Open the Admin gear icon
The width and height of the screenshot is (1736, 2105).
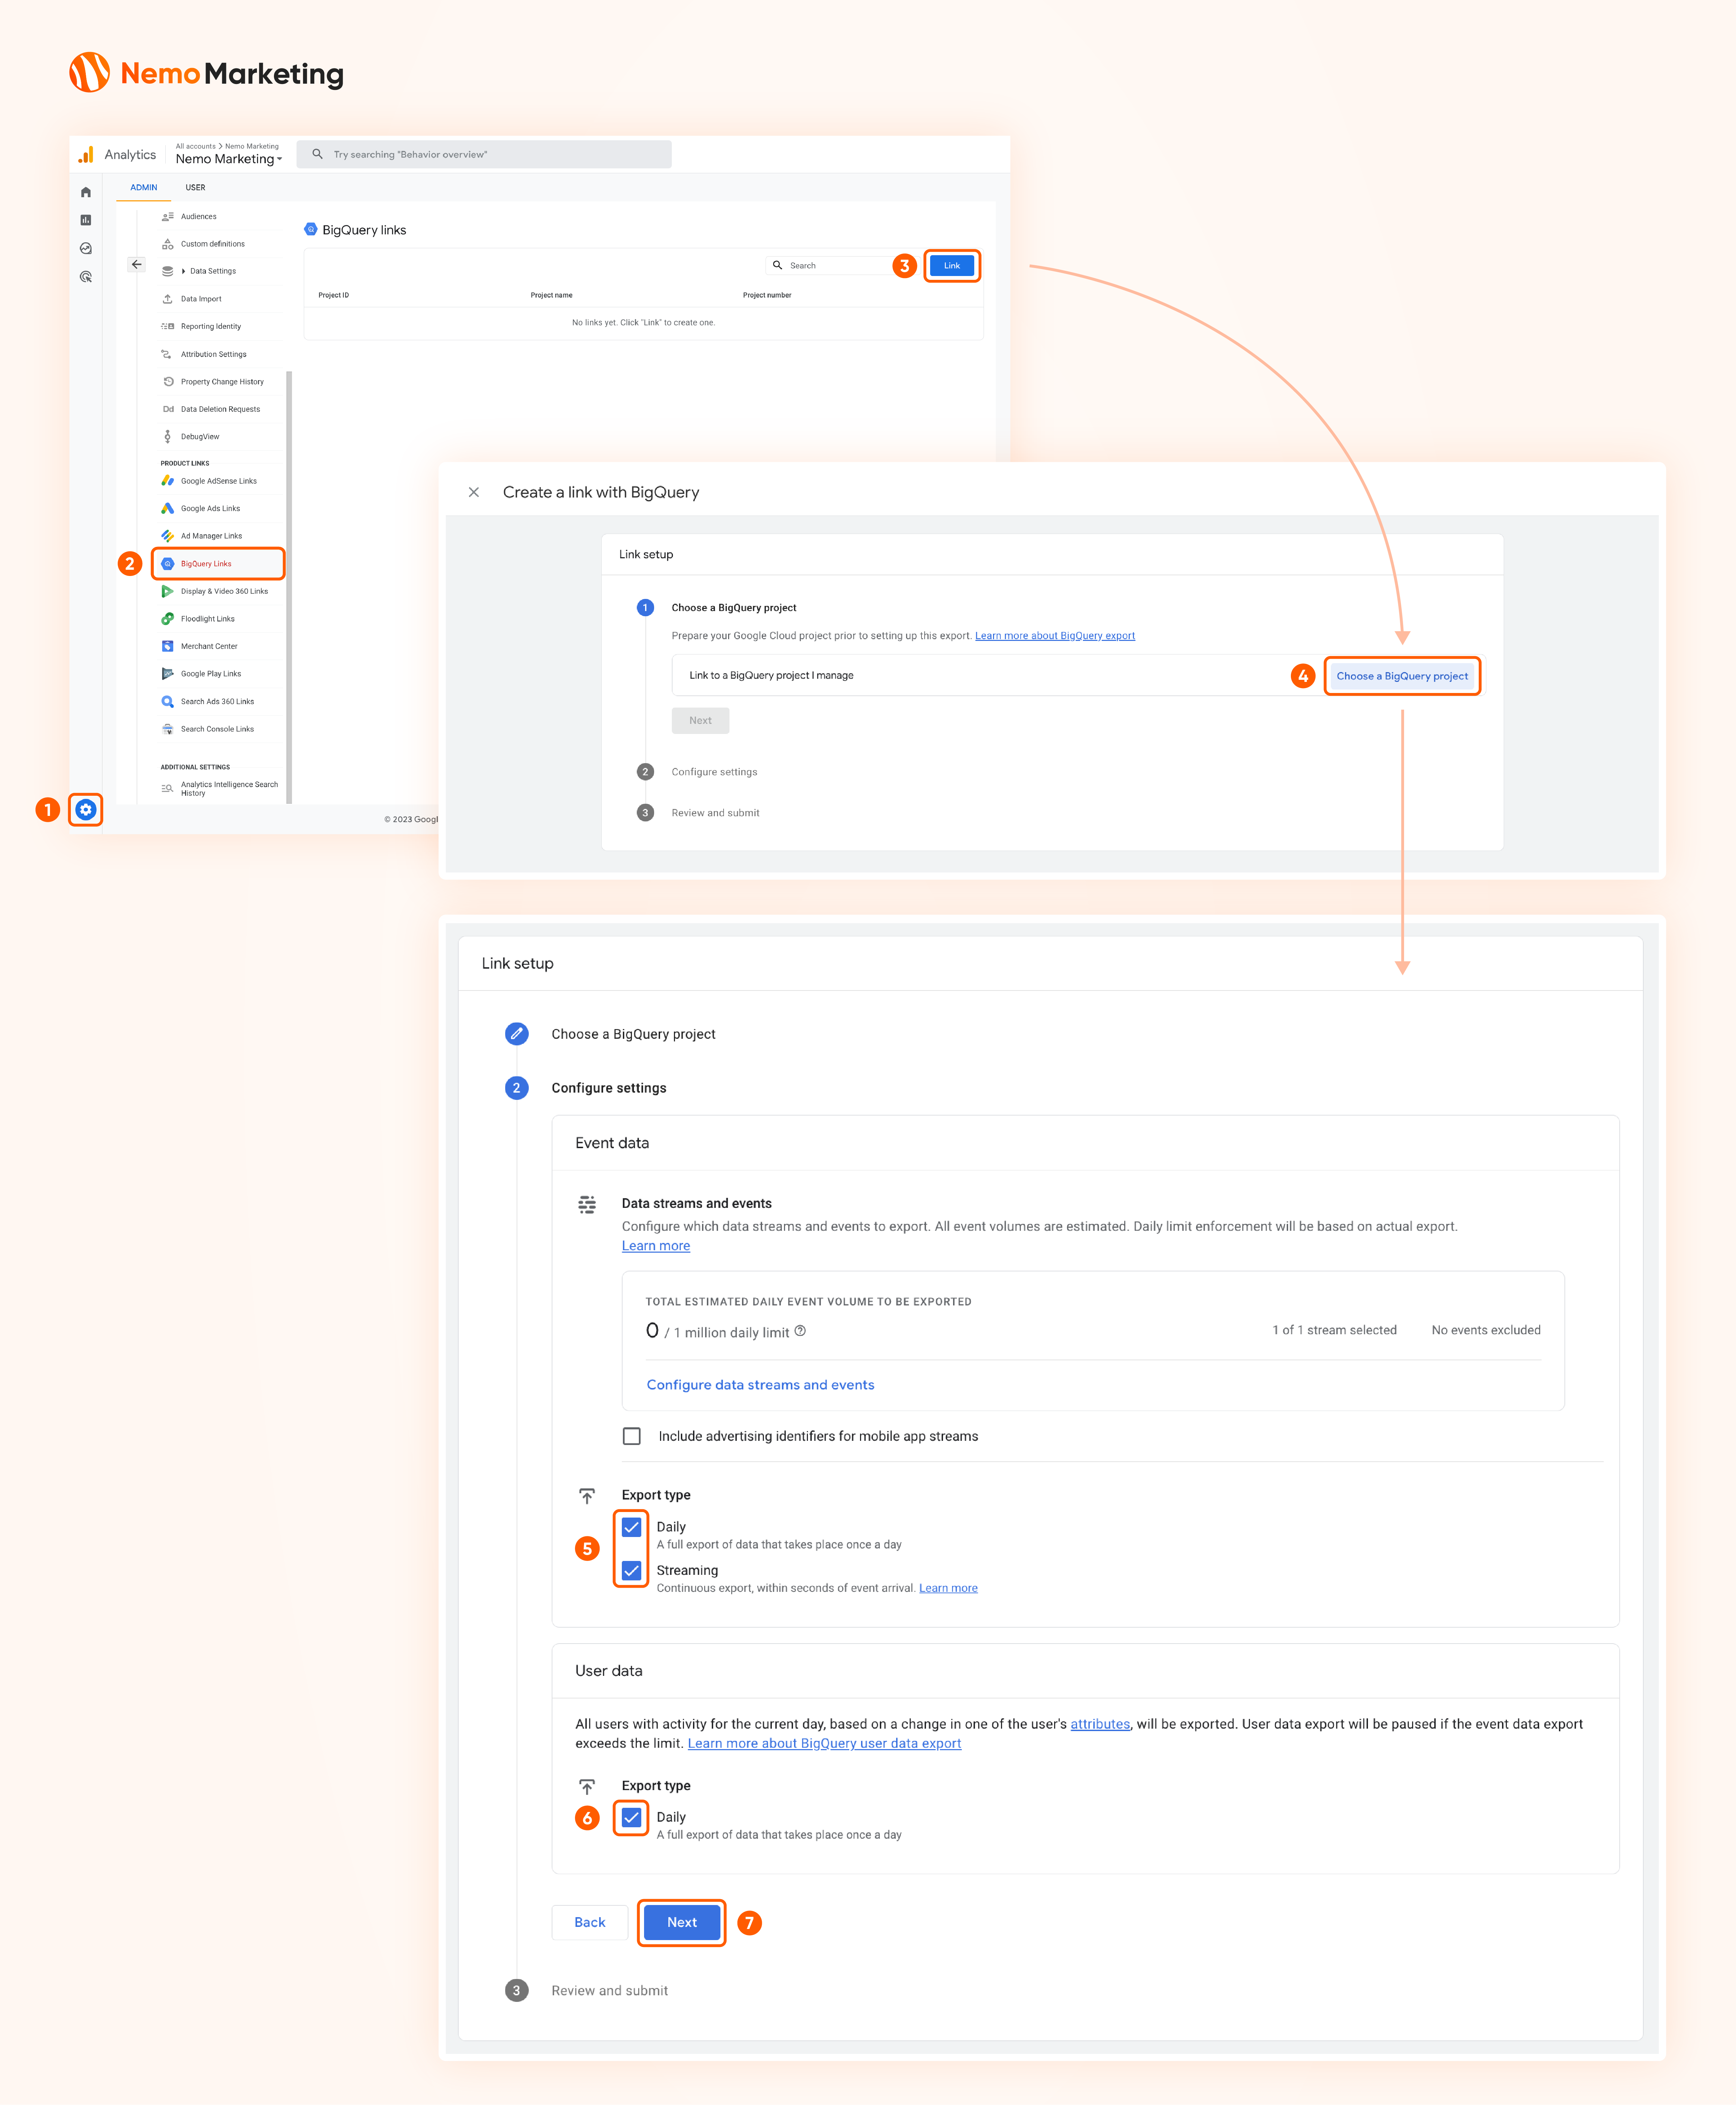[86, 810]
